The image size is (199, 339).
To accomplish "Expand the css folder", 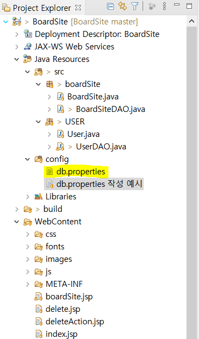I will pos(28,234).
